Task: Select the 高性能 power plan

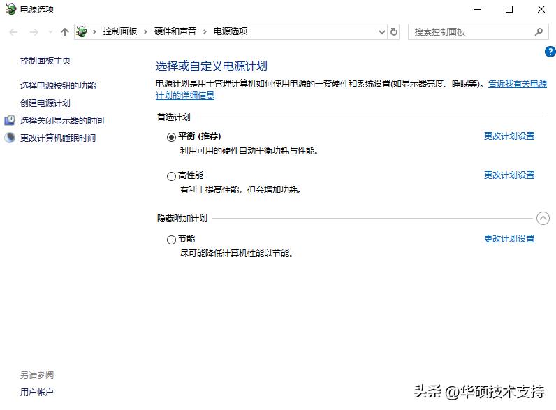Action: click(171, 176)
